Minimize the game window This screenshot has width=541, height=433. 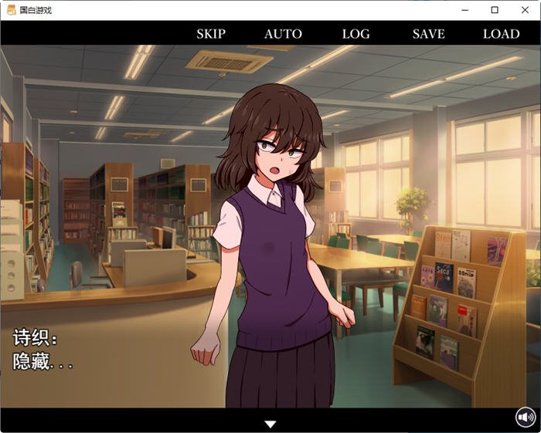pos(465,10)
